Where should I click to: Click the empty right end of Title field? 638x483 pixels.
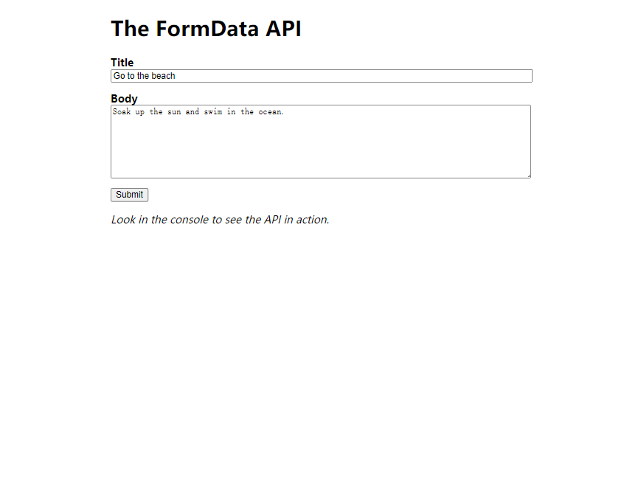[x=407, y=76]
